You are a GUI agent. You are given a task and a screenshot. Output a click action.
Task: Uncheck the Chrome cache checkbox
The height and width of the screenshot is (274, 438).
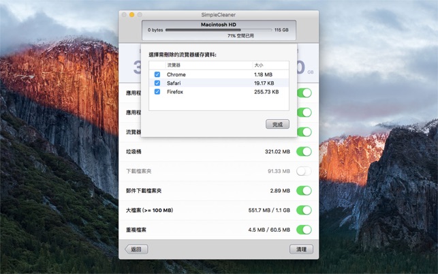coord(157,74)
